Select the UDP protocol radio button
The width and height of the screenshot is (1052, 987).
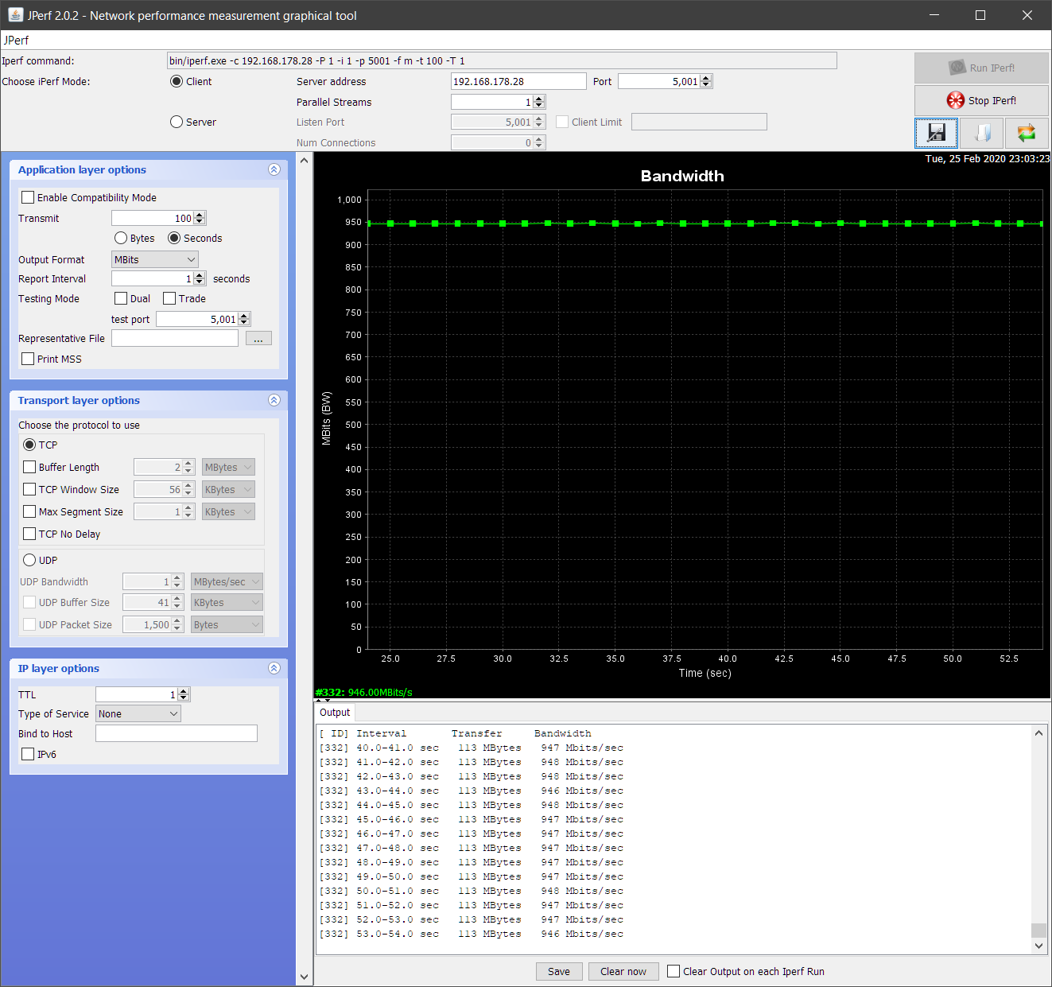pos(29,560)
